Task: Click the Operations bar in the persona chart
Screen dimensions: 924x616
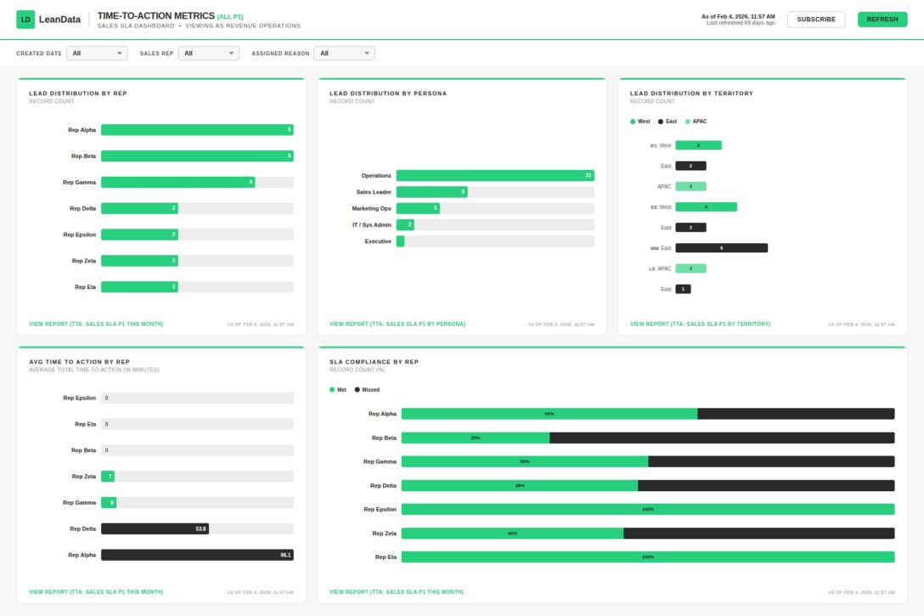Action: pos(495,175)
